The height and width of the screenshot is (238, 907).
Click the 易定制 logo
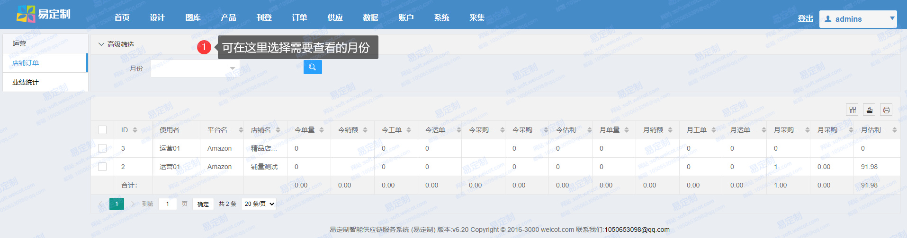coord(44,14)
